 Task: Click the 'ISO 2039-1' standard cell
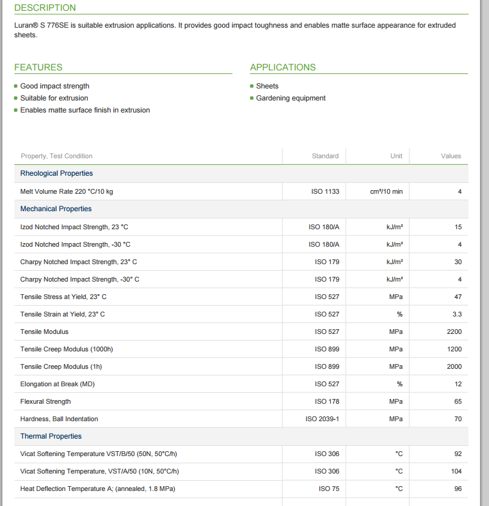pyautogui.click(x=322, y=419)
